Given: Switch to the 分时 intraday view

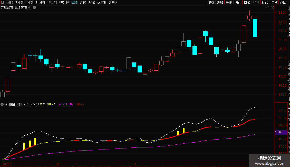Looking at the screenshot, I should [x=10, y=2].
